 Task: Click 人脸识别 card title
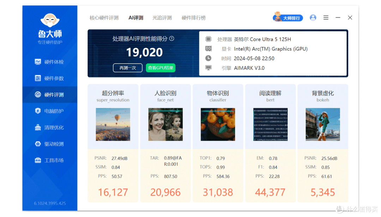165,93
